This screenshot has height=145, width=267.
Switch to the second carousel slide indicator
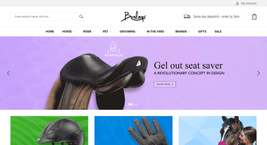coord(136,105)
